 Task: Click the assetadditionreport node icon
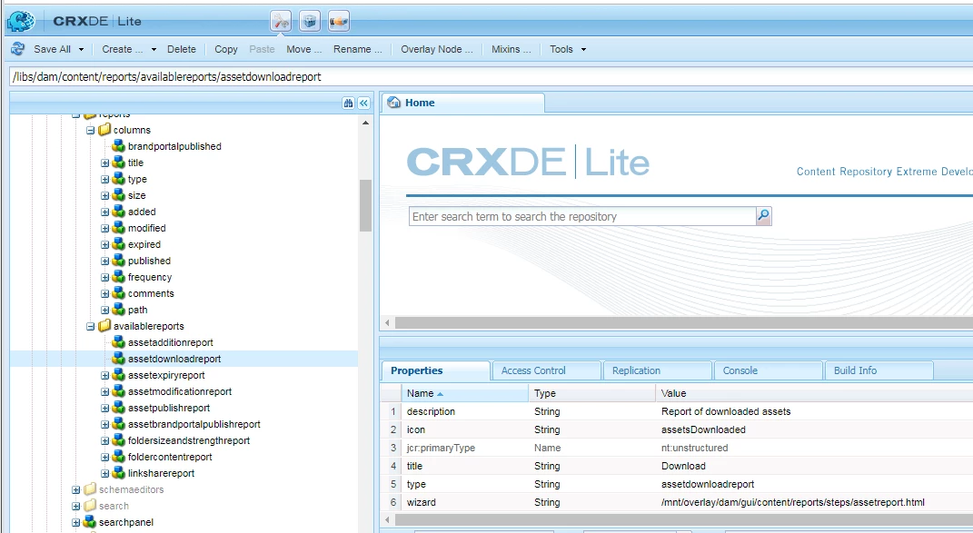click(118, 342)
